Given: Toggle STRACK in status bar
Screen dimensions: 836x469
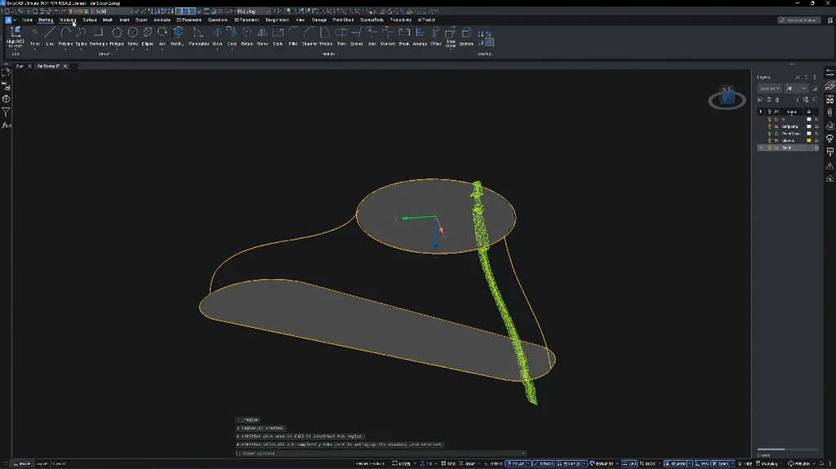Looking at the screenshot, I should (543, 463).
